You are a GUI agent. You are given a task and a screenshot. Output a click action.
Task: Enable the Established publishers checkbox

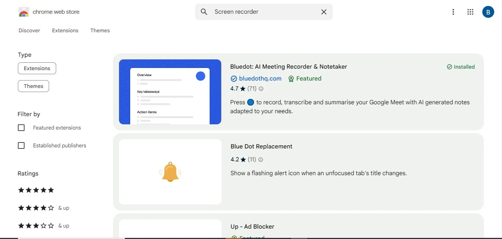21,145
